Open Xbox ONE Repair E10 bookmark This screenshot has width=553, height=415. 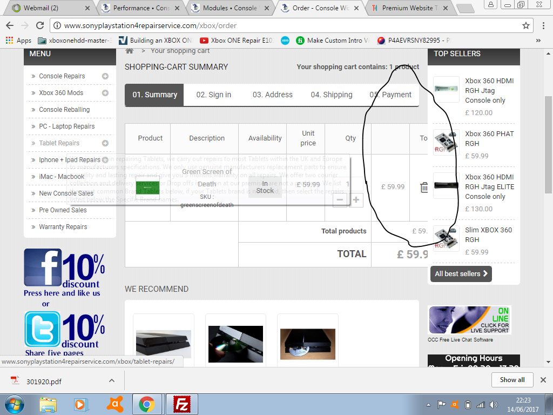(237, 41)
